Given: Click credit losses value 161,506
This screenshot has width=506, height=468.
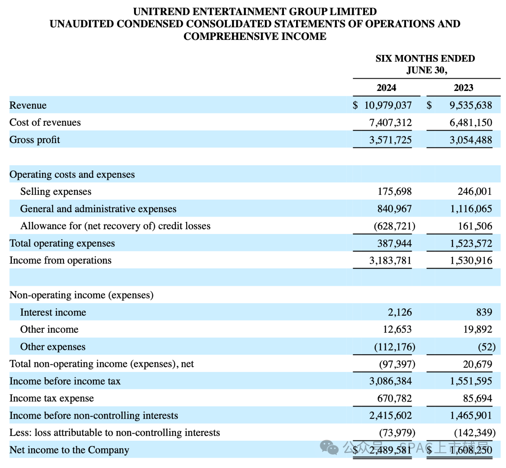Looking at the screenshot, I should 475,226.
